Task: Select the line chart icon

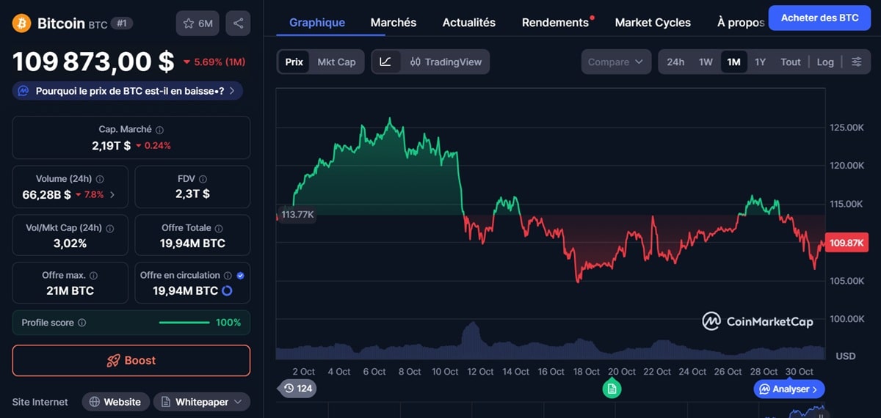Action: tap(386, 62)
